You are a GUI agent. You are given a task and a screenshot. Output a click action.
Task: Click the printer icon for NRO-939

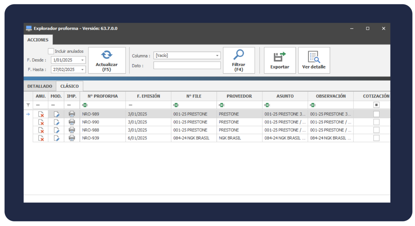tap(72, 138)
